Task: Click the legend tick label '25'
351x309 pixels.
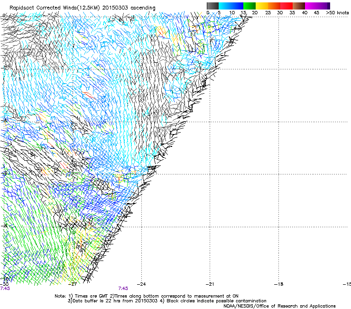Action: 268,13
